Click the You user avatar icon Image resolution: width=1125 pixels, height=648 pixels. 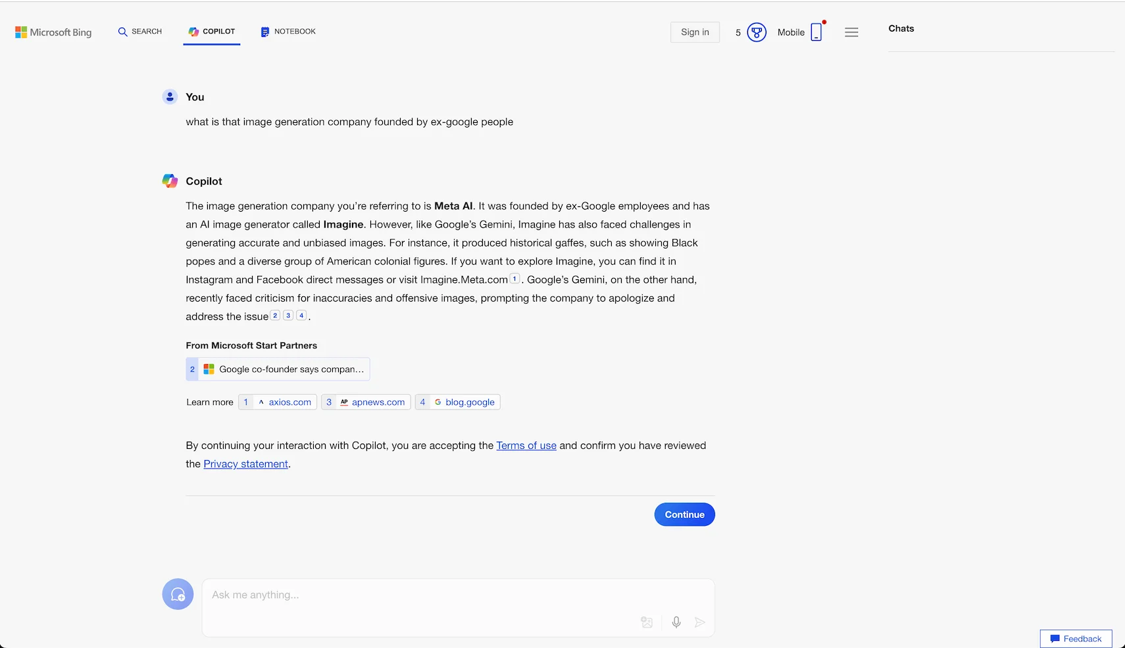pos(170,97)
